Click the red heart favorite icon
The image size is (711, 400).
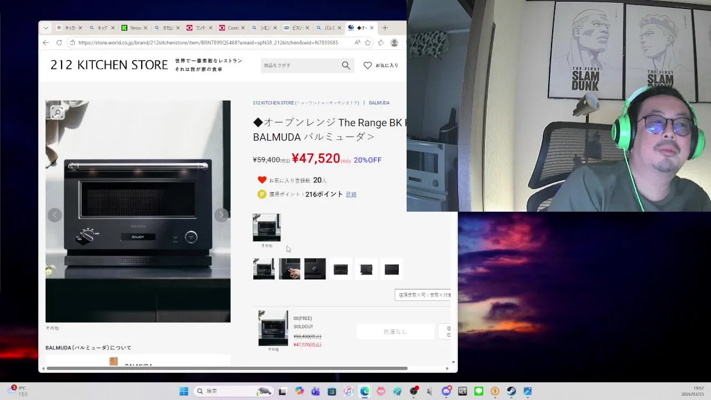coord(262,180)
